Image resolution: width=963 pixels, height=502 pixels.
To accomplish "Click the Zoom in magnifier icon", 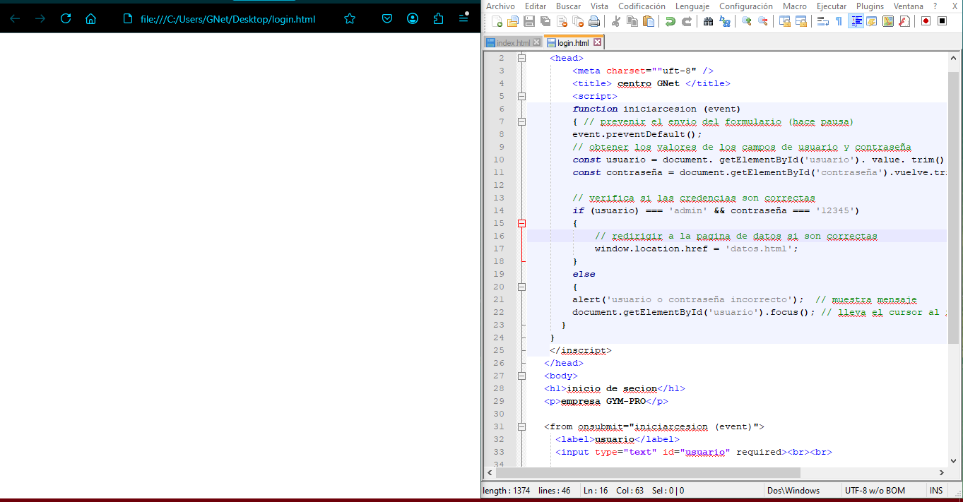I will pyautogui.click(x=746, y=21).
